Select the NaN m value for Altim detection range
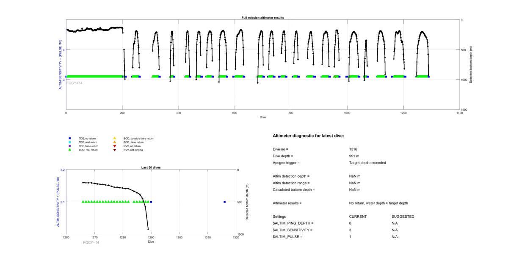This screenshot has height=263, width=508. point(355,183)
